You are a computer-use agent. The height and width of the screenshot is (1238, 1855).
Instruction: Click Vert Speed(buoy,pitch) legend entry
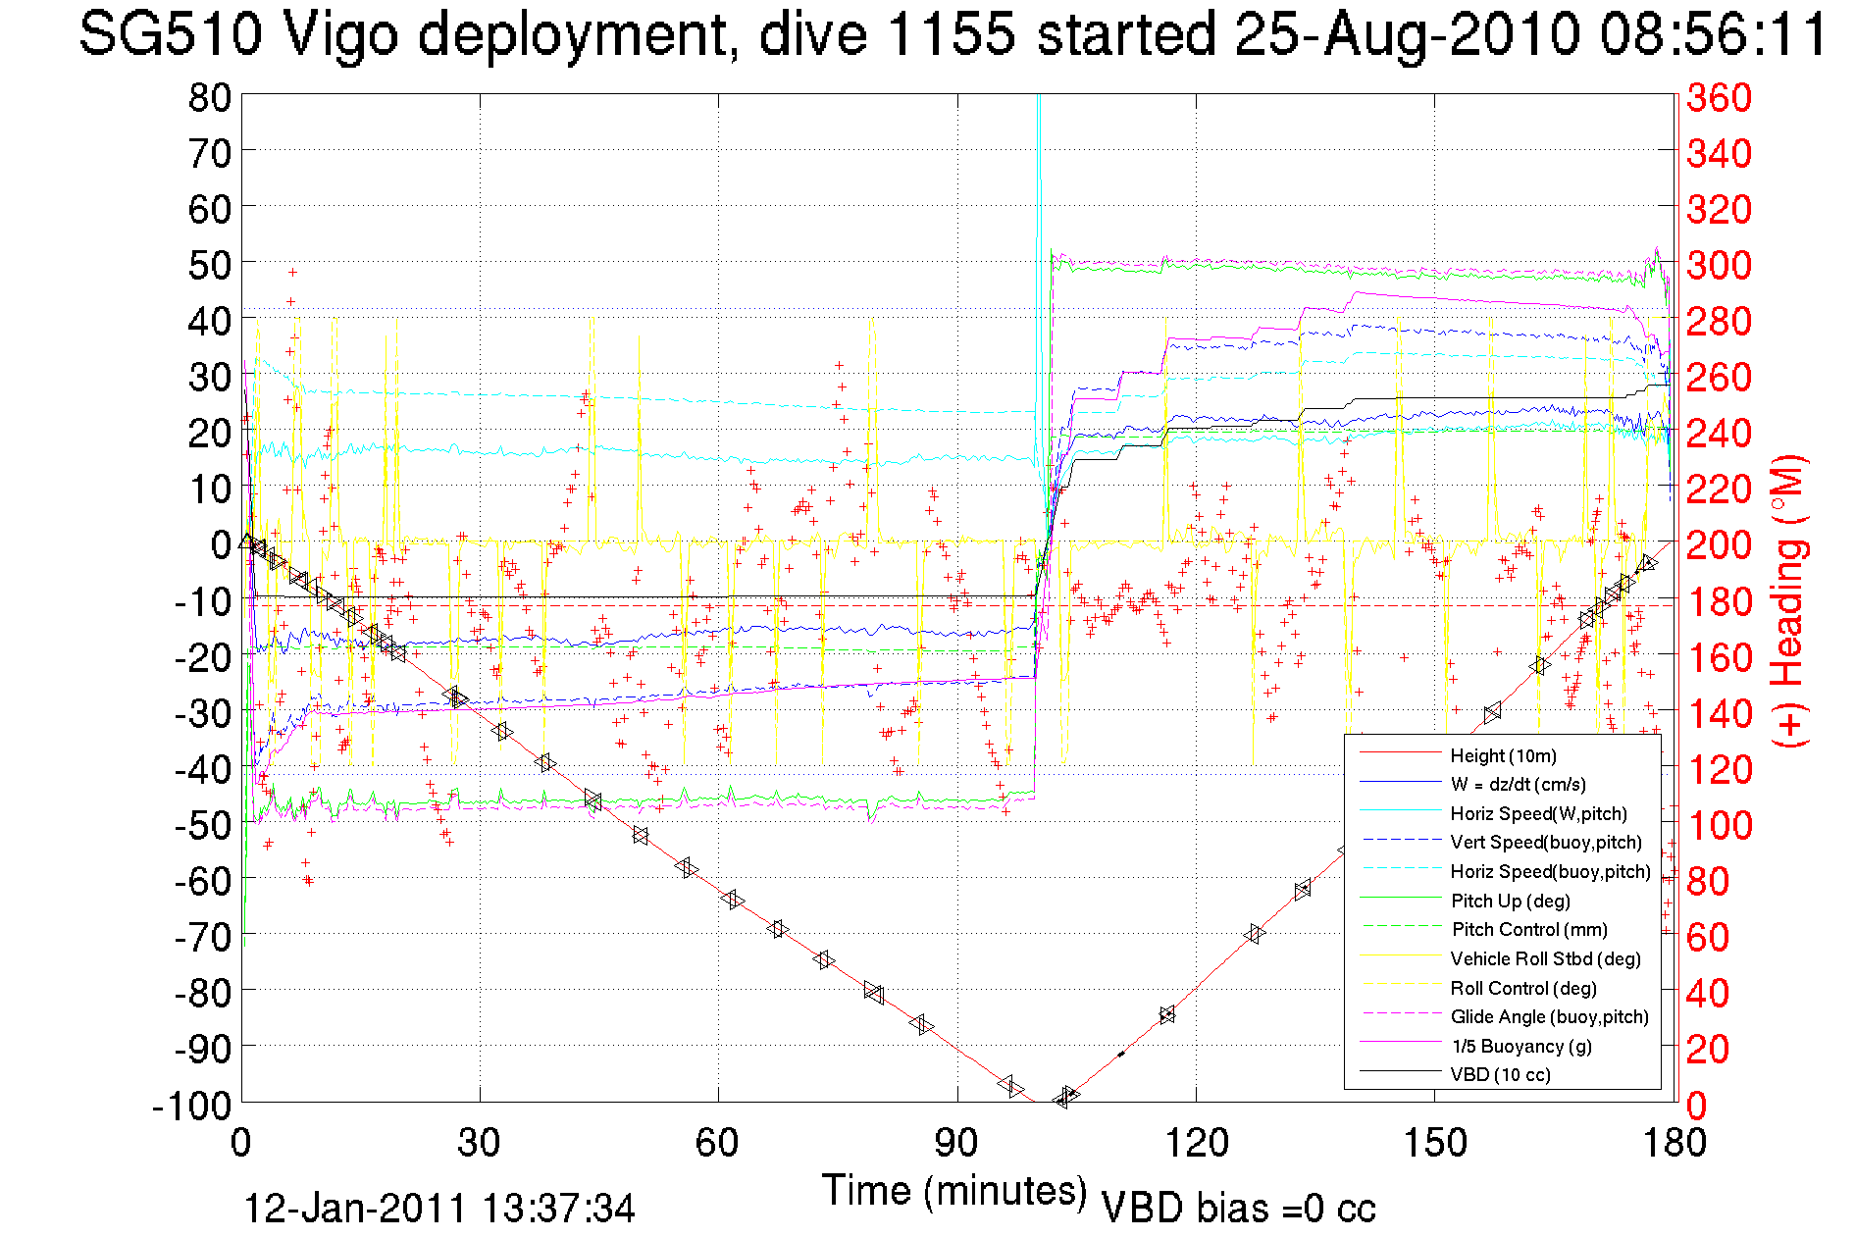coord(1545,842)
